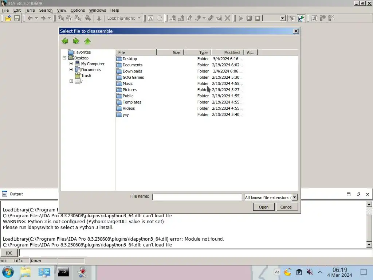Sort by the Size column header

coord(170,52)
